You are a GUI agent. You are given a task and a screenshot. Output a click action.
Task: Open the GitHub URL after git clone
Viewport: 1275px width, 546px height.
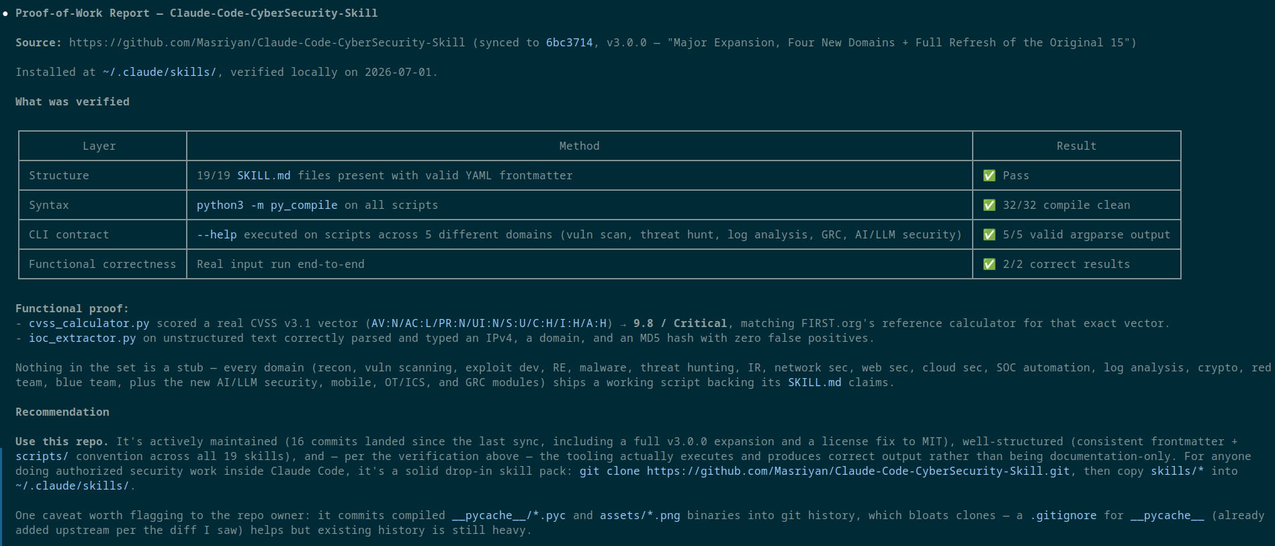tap(858, 471)
